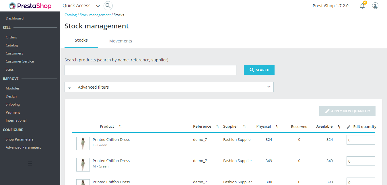The width and height of the screenshot is (387, 185).
Task: Open the Quick Access dropdown
Action: coord(81,6)
